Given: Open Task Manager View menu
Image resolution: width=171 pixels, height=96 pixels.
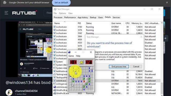Looking at the screenshot, I should (70, 13).
